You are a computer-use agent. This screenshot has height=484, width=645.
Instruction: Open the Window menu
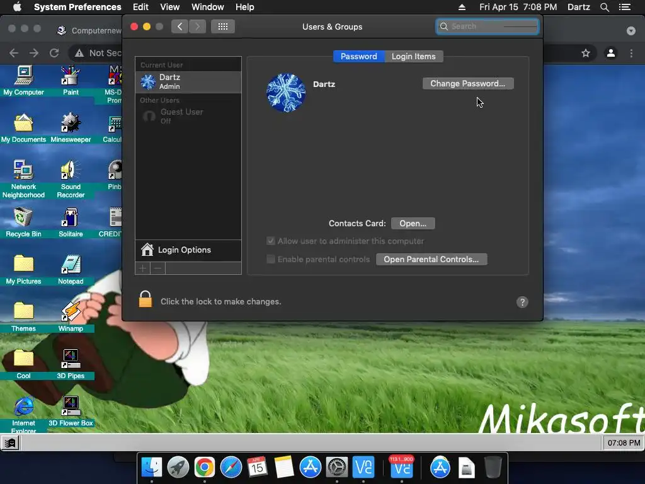[208, 7]
